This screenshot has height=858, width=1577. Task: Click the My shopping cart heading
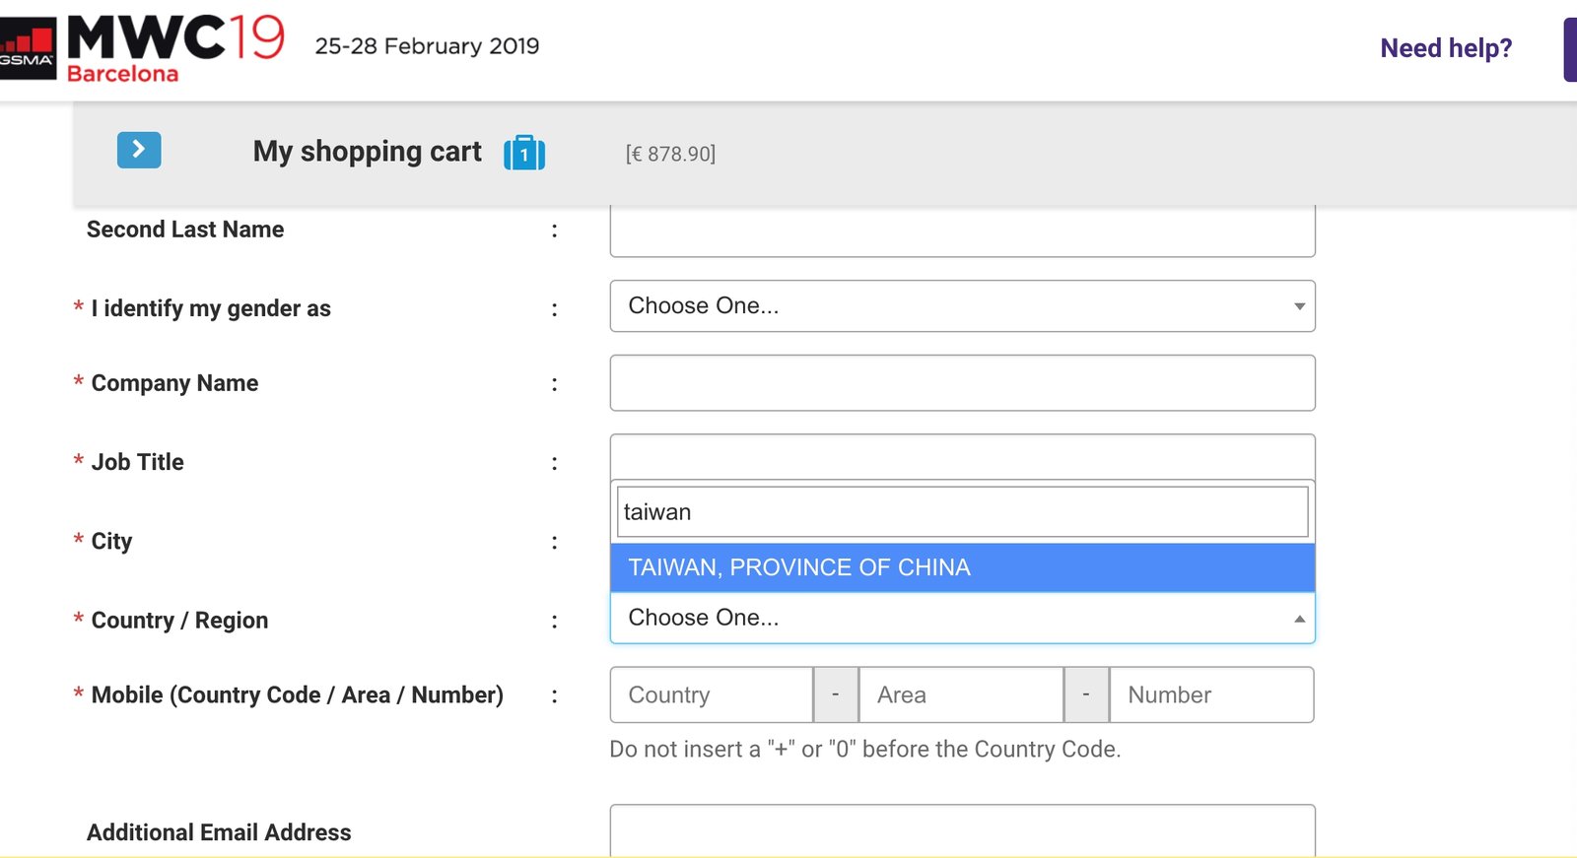click(367, 152)
